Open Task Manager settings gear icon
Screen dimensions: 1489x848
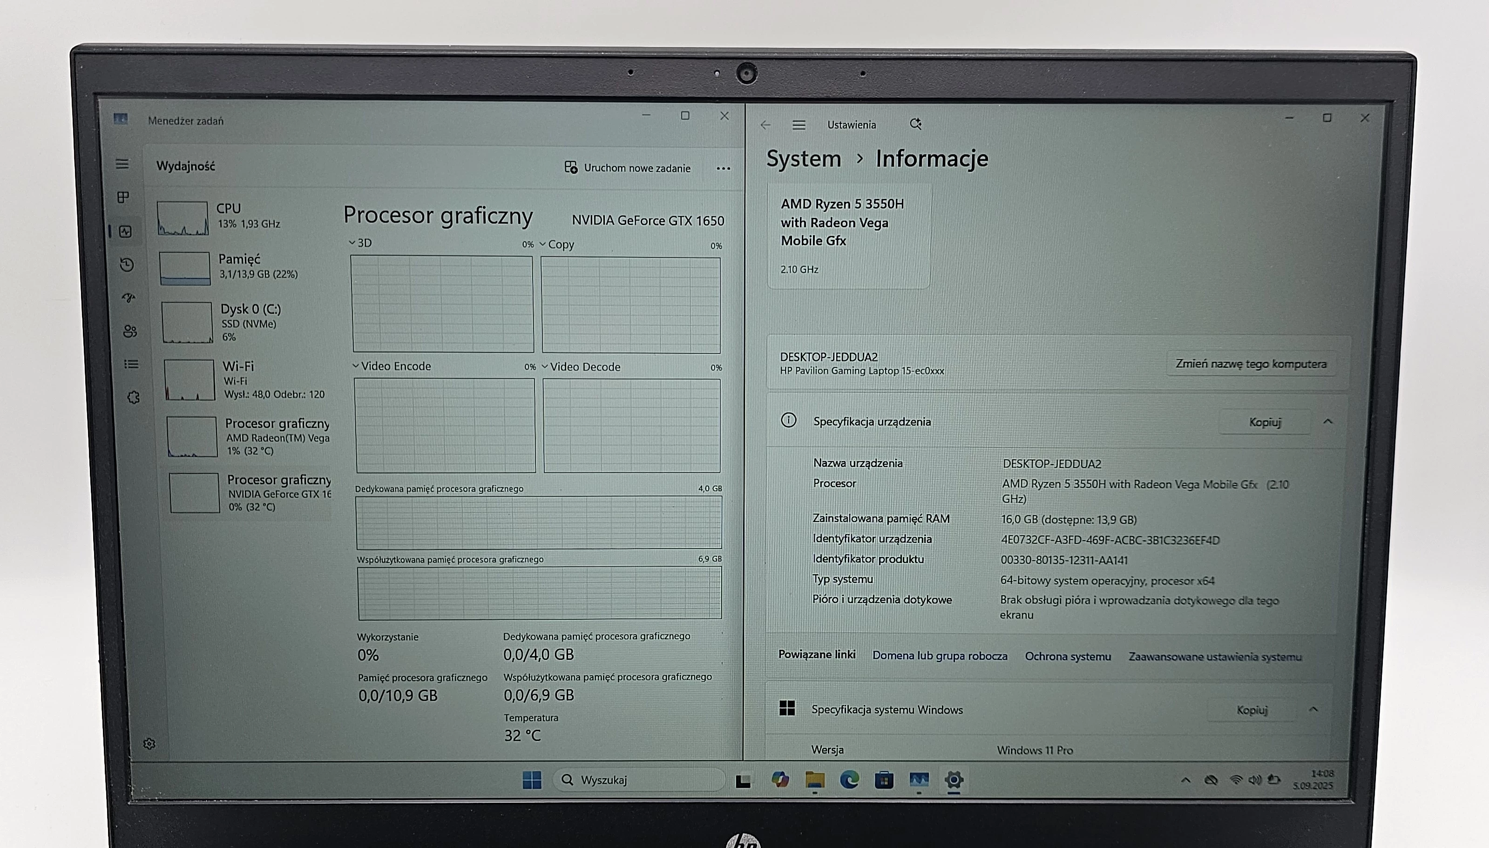149,744
